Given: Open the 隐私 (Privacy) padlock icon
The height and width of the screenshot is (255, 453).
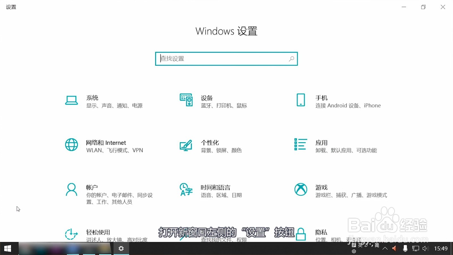Looking at the screenshot, I should click(301, 234).
